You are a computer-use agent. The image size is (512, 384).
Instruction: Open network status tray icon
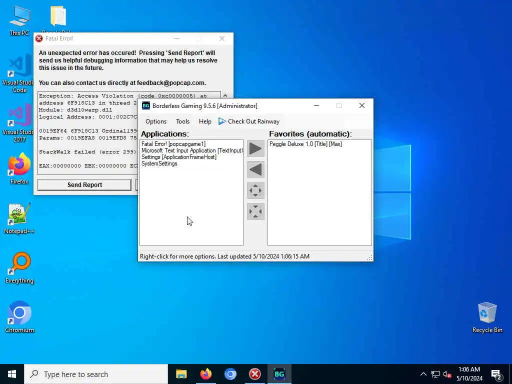pyautogui.click(x=435, y=374)
